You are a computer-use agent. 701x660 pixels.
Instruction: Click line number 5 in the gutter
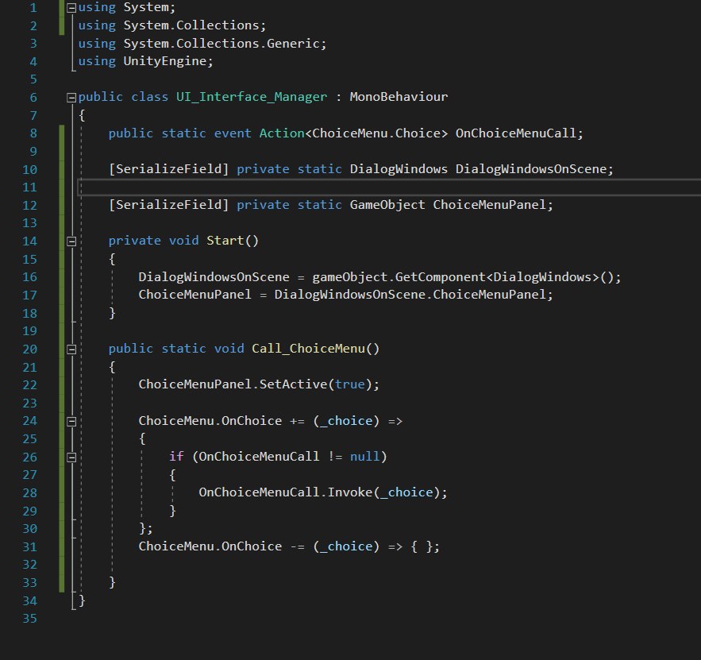click(x=33, y=79)
